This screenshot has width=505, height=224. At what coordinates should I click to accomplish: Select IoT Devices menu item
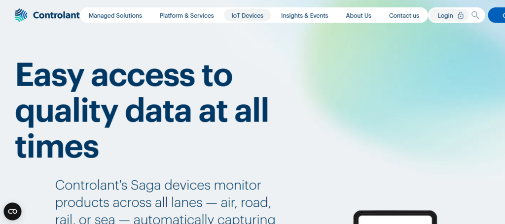[x=248, y=15]
